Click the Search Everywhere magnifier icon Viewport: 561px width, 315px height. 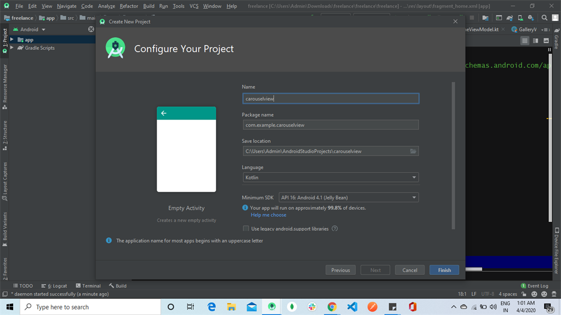click(545, 18)
